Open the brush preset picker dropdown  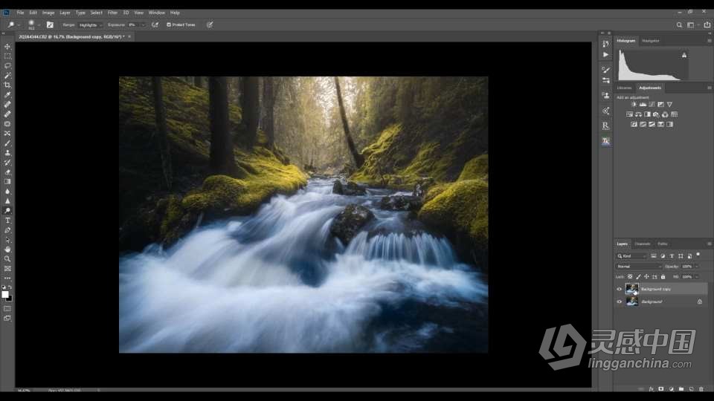point(39,25)
